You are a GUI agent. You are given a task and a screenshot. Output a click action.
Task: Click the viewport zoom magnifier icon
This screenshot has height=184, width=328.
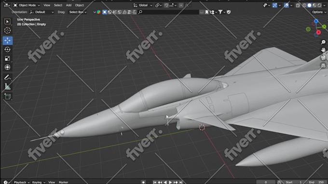coord(323,42)
